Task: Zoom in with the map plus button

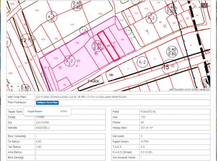Action: (11, 86)
